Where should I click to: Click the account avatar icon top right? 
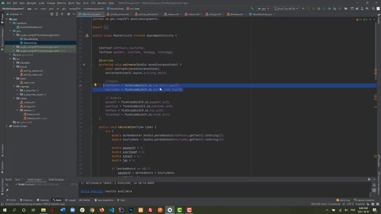coord(378,8)
